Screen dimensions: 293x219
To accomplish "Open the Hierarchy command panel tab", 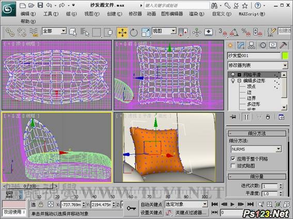I will click(251, 45).
